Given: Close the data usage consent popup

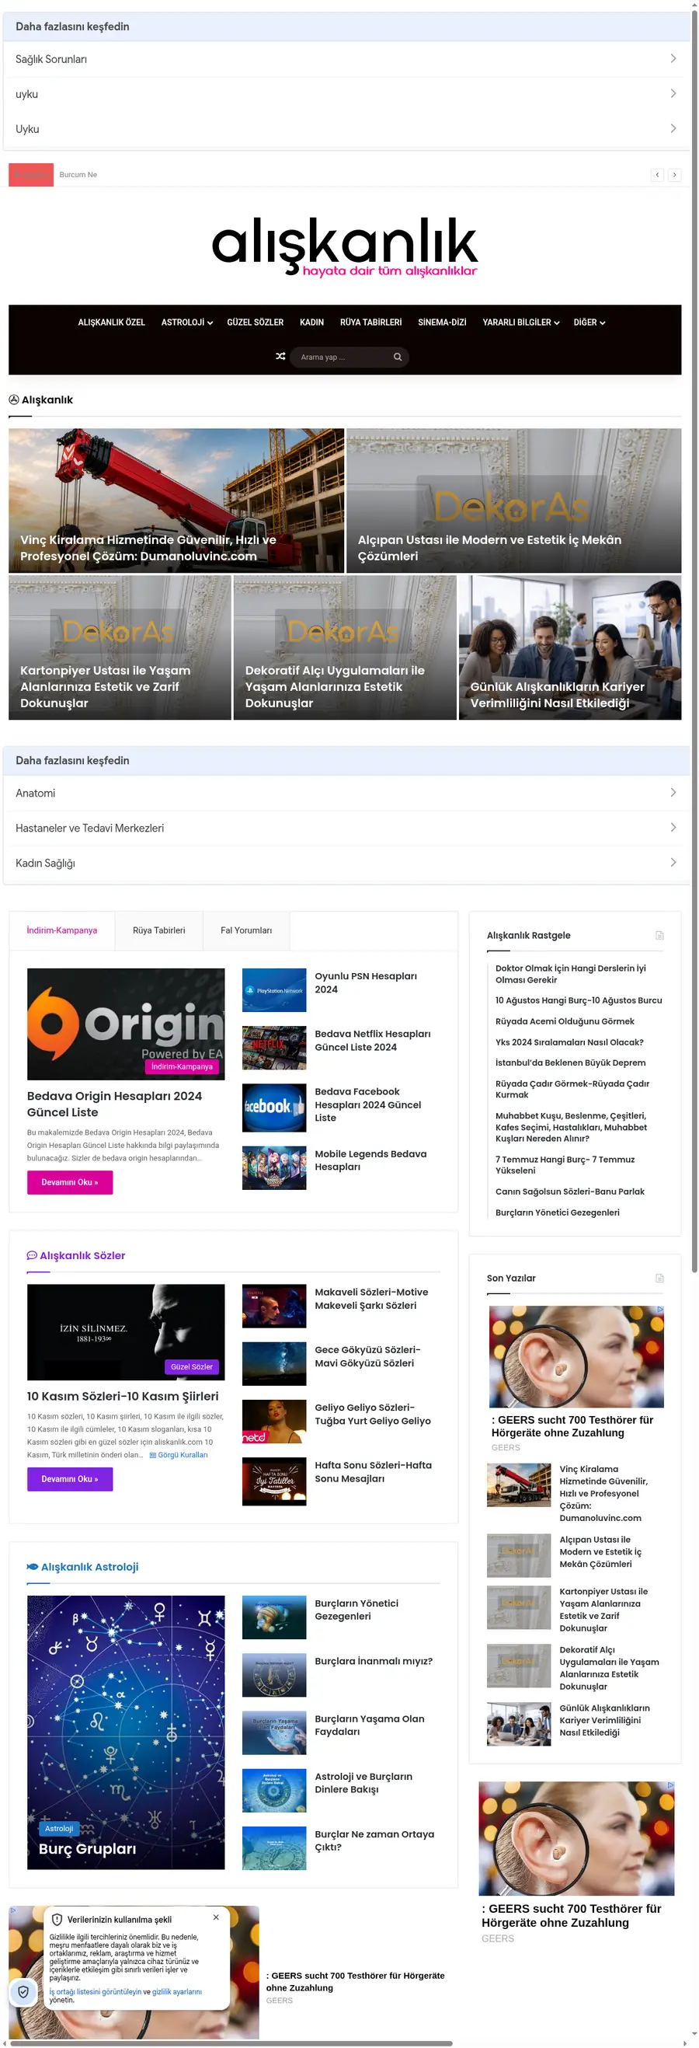Looking at the screenshot, I should [x=216, y=1917].
